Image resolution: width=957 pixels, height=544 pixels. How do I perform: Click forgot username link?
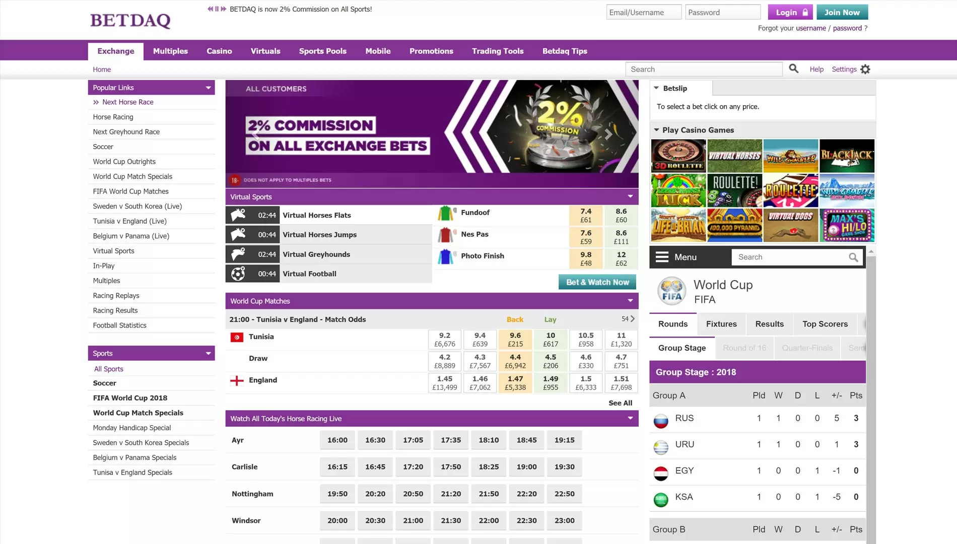[x=811, y=28]
